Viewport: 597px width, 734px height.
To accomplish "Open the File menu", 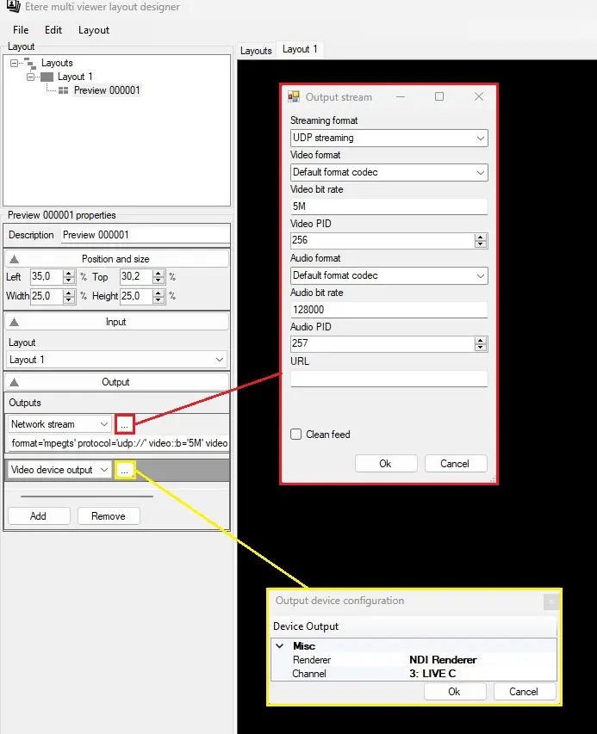I will (21, 30).
